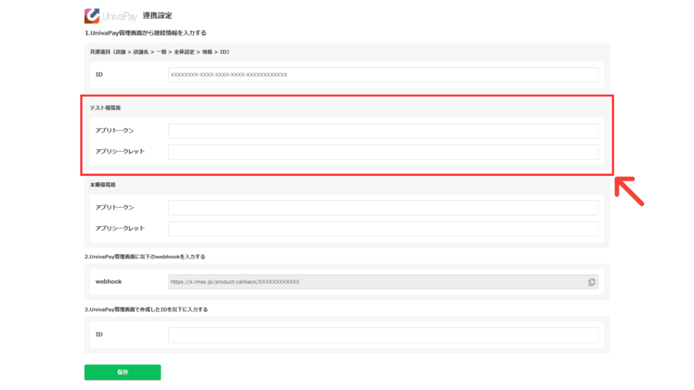694x390 pixels.
Task: Click the webhook row label
Action: pyautogui.click(x=108, y=282)
